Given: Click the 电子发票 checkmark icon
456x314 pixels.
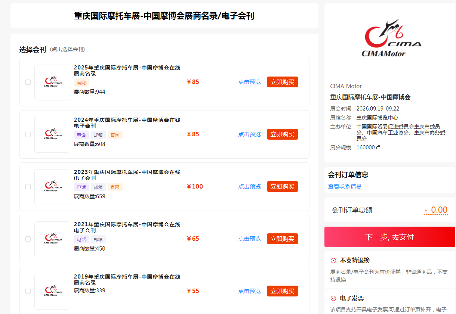Looking at the screenshot, I should tap(333, 299).
